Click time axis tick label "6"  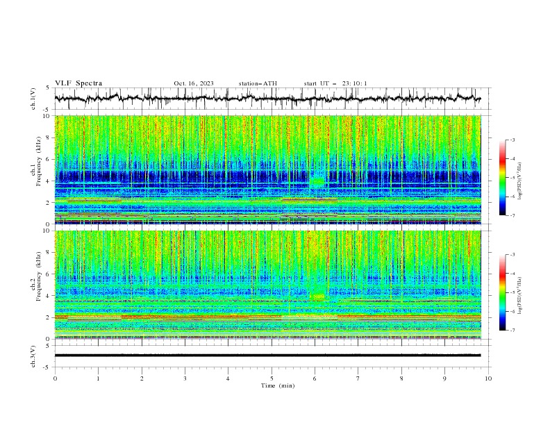click(315, 378)
